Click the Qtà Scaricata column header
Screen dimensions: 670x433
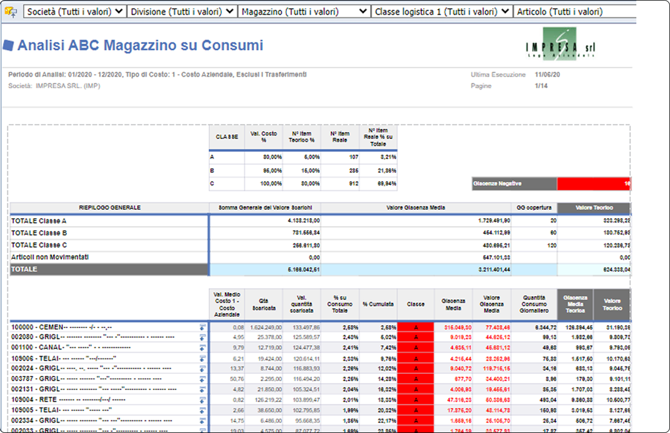click(x=263, y=304)
